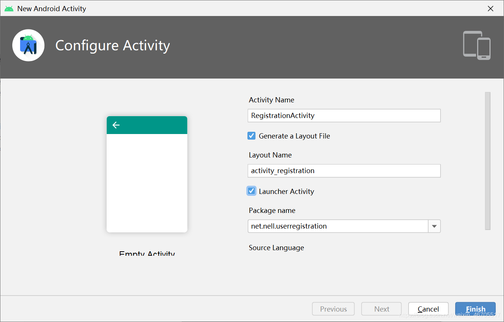Click the disabled Previous button
The image size is (504, 322).
coord(333,309)
